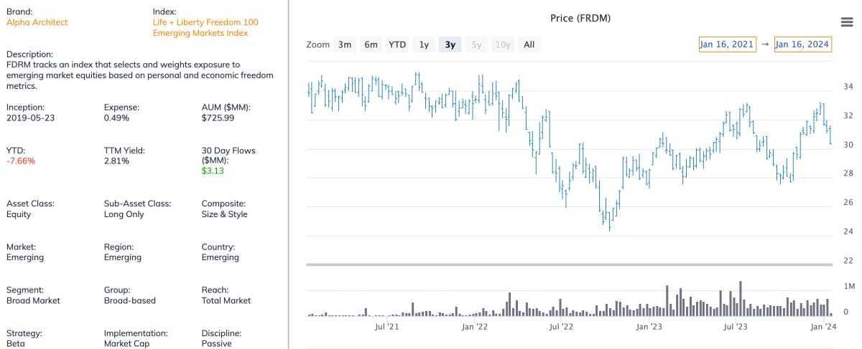
Task: Click the Discipline value Passive
Action: point(216,343)
